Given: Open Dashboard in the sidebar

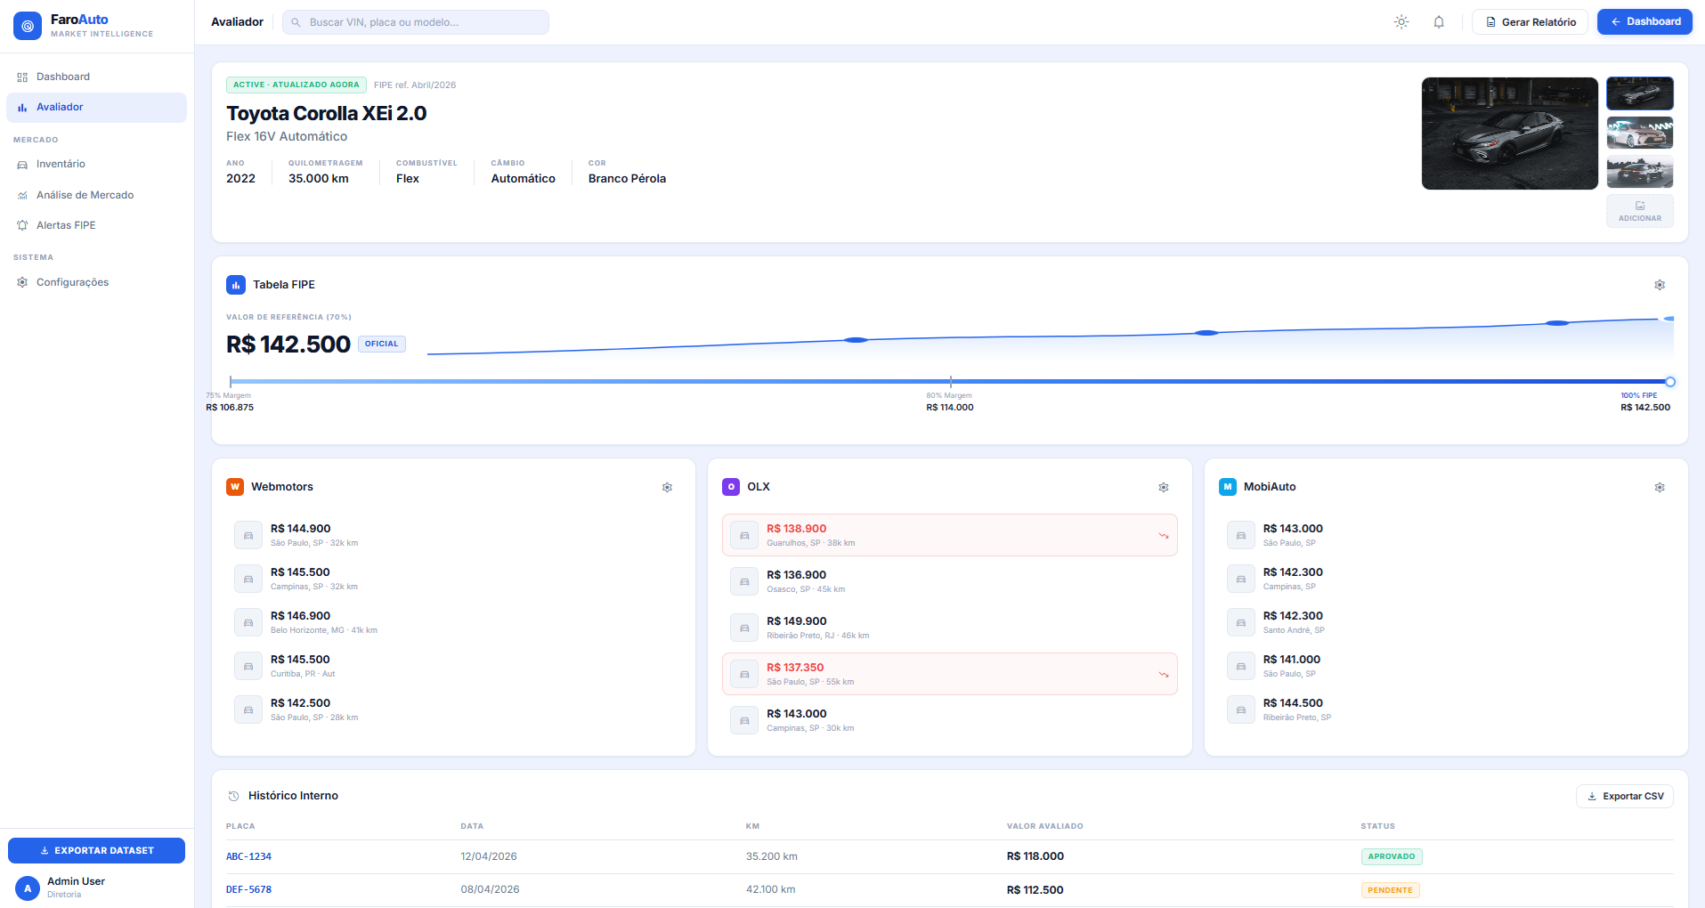Looking at the screenshot, I should point(97,77).
